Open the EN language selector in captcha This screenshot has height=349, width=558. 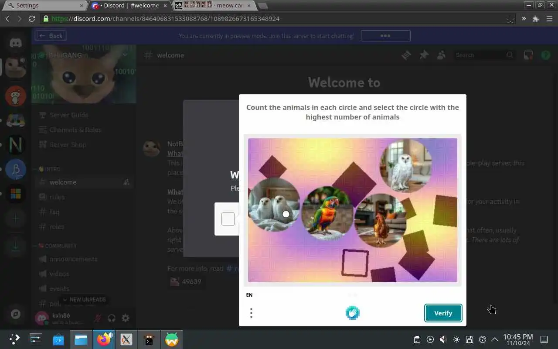(249, 295)
